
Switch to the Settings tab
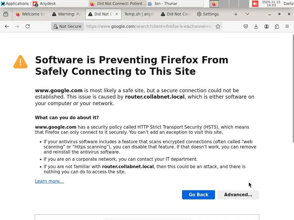(x=208, y=14)
